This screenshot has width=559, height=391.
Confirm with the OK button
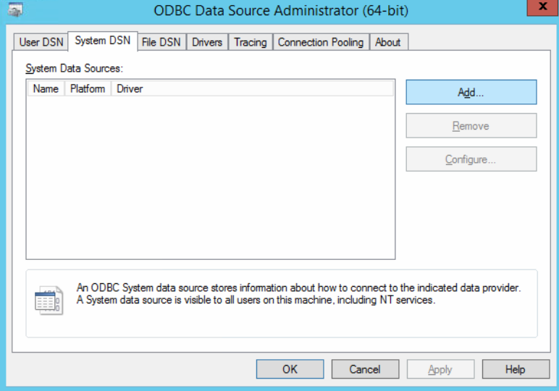[290, 369]
